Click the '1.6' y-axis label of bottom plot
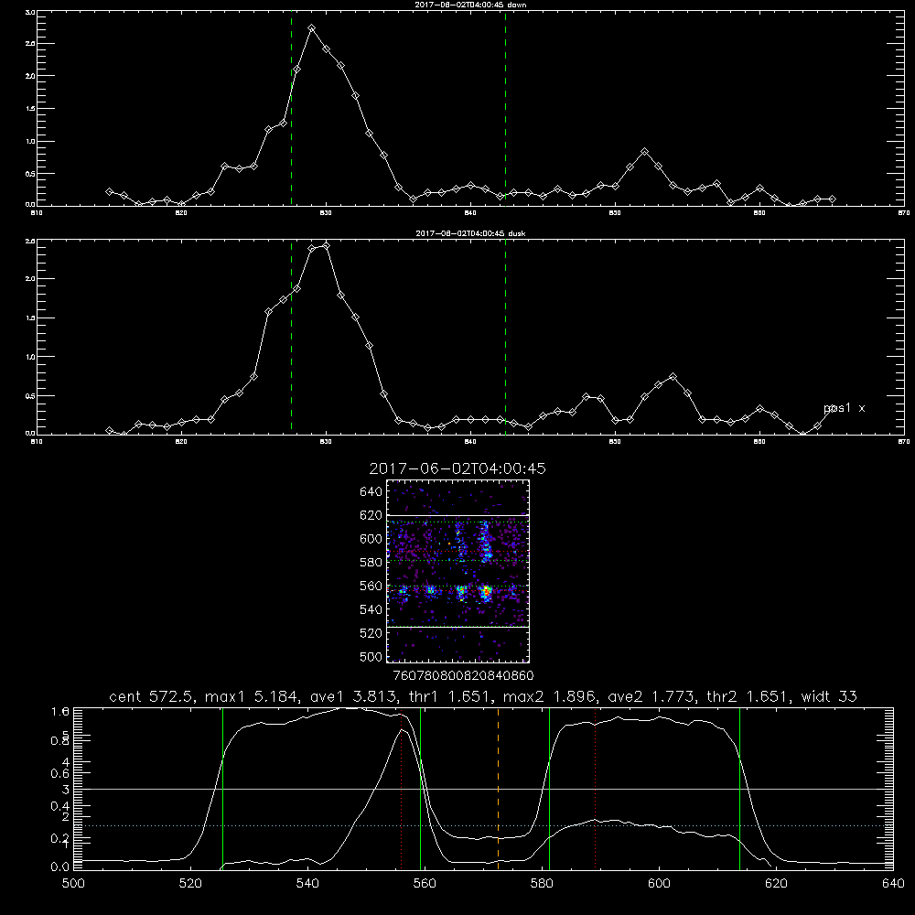 [x=60, y=711]
